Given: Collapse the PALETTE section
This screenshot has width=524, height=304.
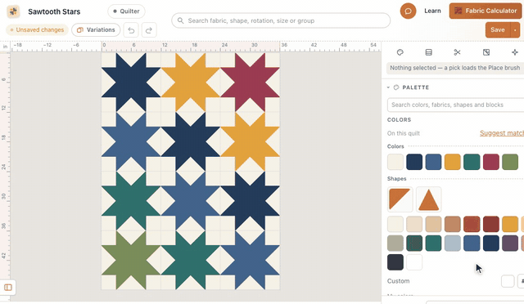Looking at the screenshot, I should [388, 87].
